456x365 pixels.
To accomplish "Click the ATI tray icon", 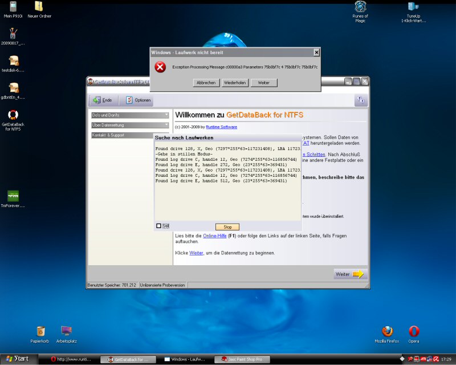I will click(x=423, y=359).
